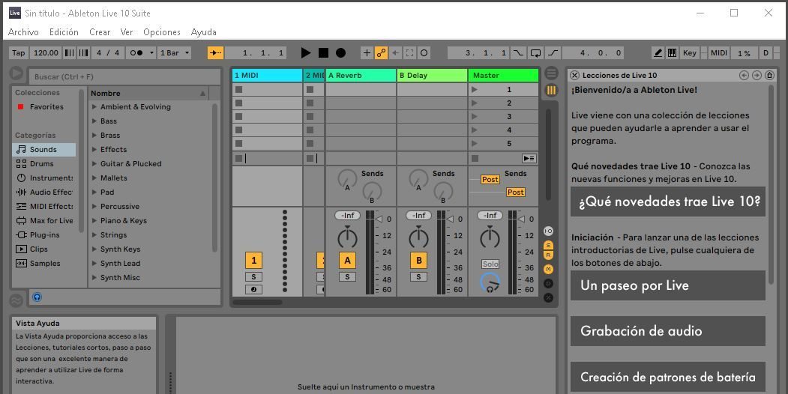
Task: Switch to Arrangement View selector icon
Action: [551, 73]
